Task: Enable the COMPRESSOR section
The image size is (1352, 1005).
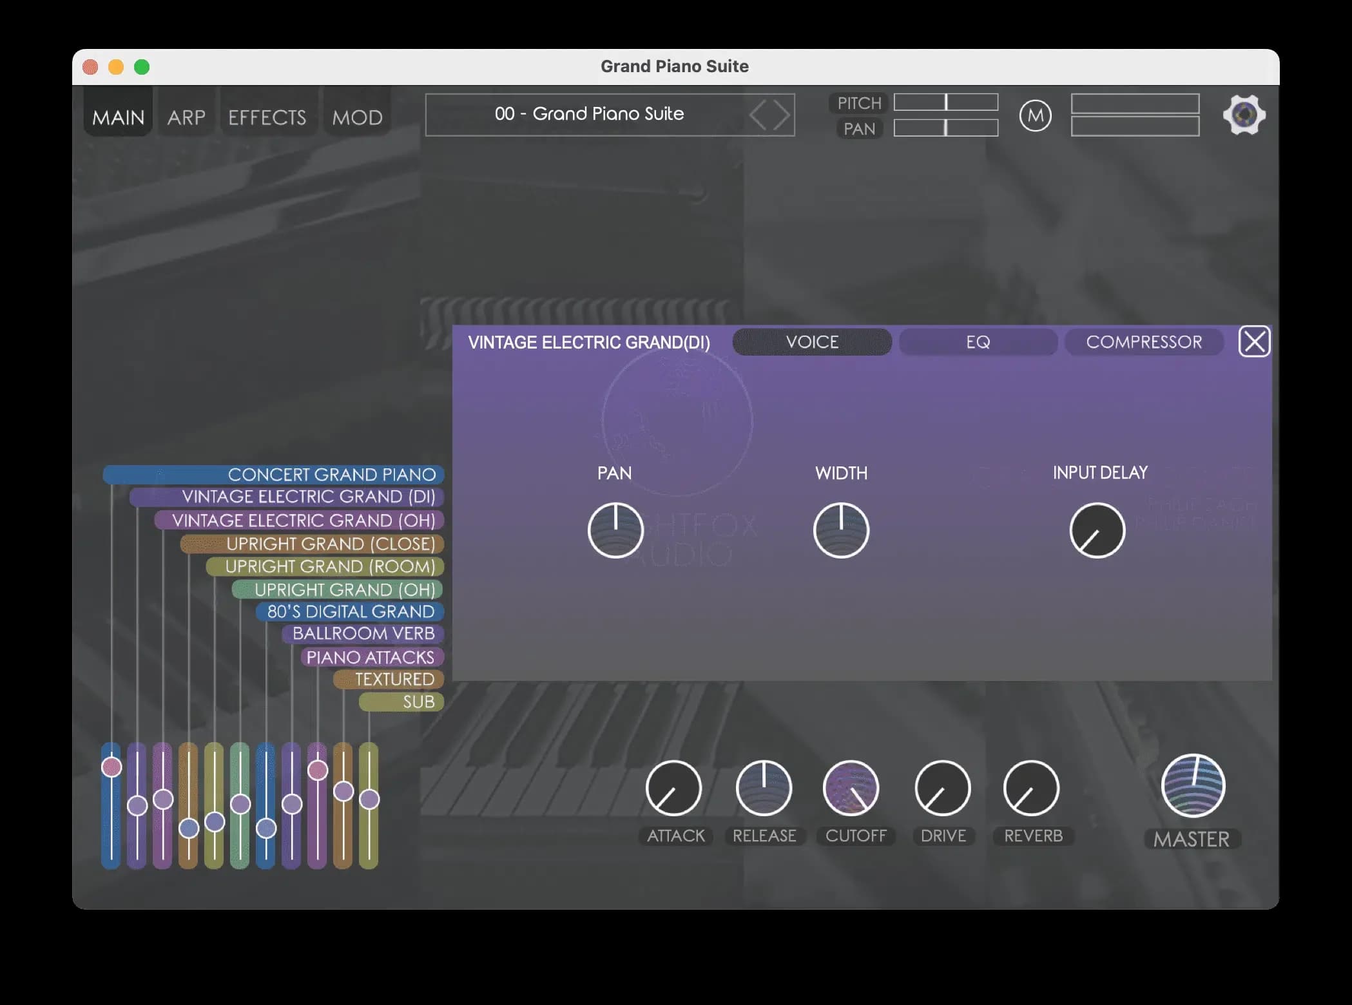Action: tap(1144, 341)
